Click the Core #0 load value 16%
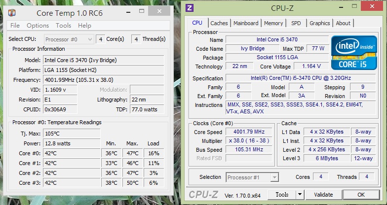387x205 pixels. click(154, 153)
